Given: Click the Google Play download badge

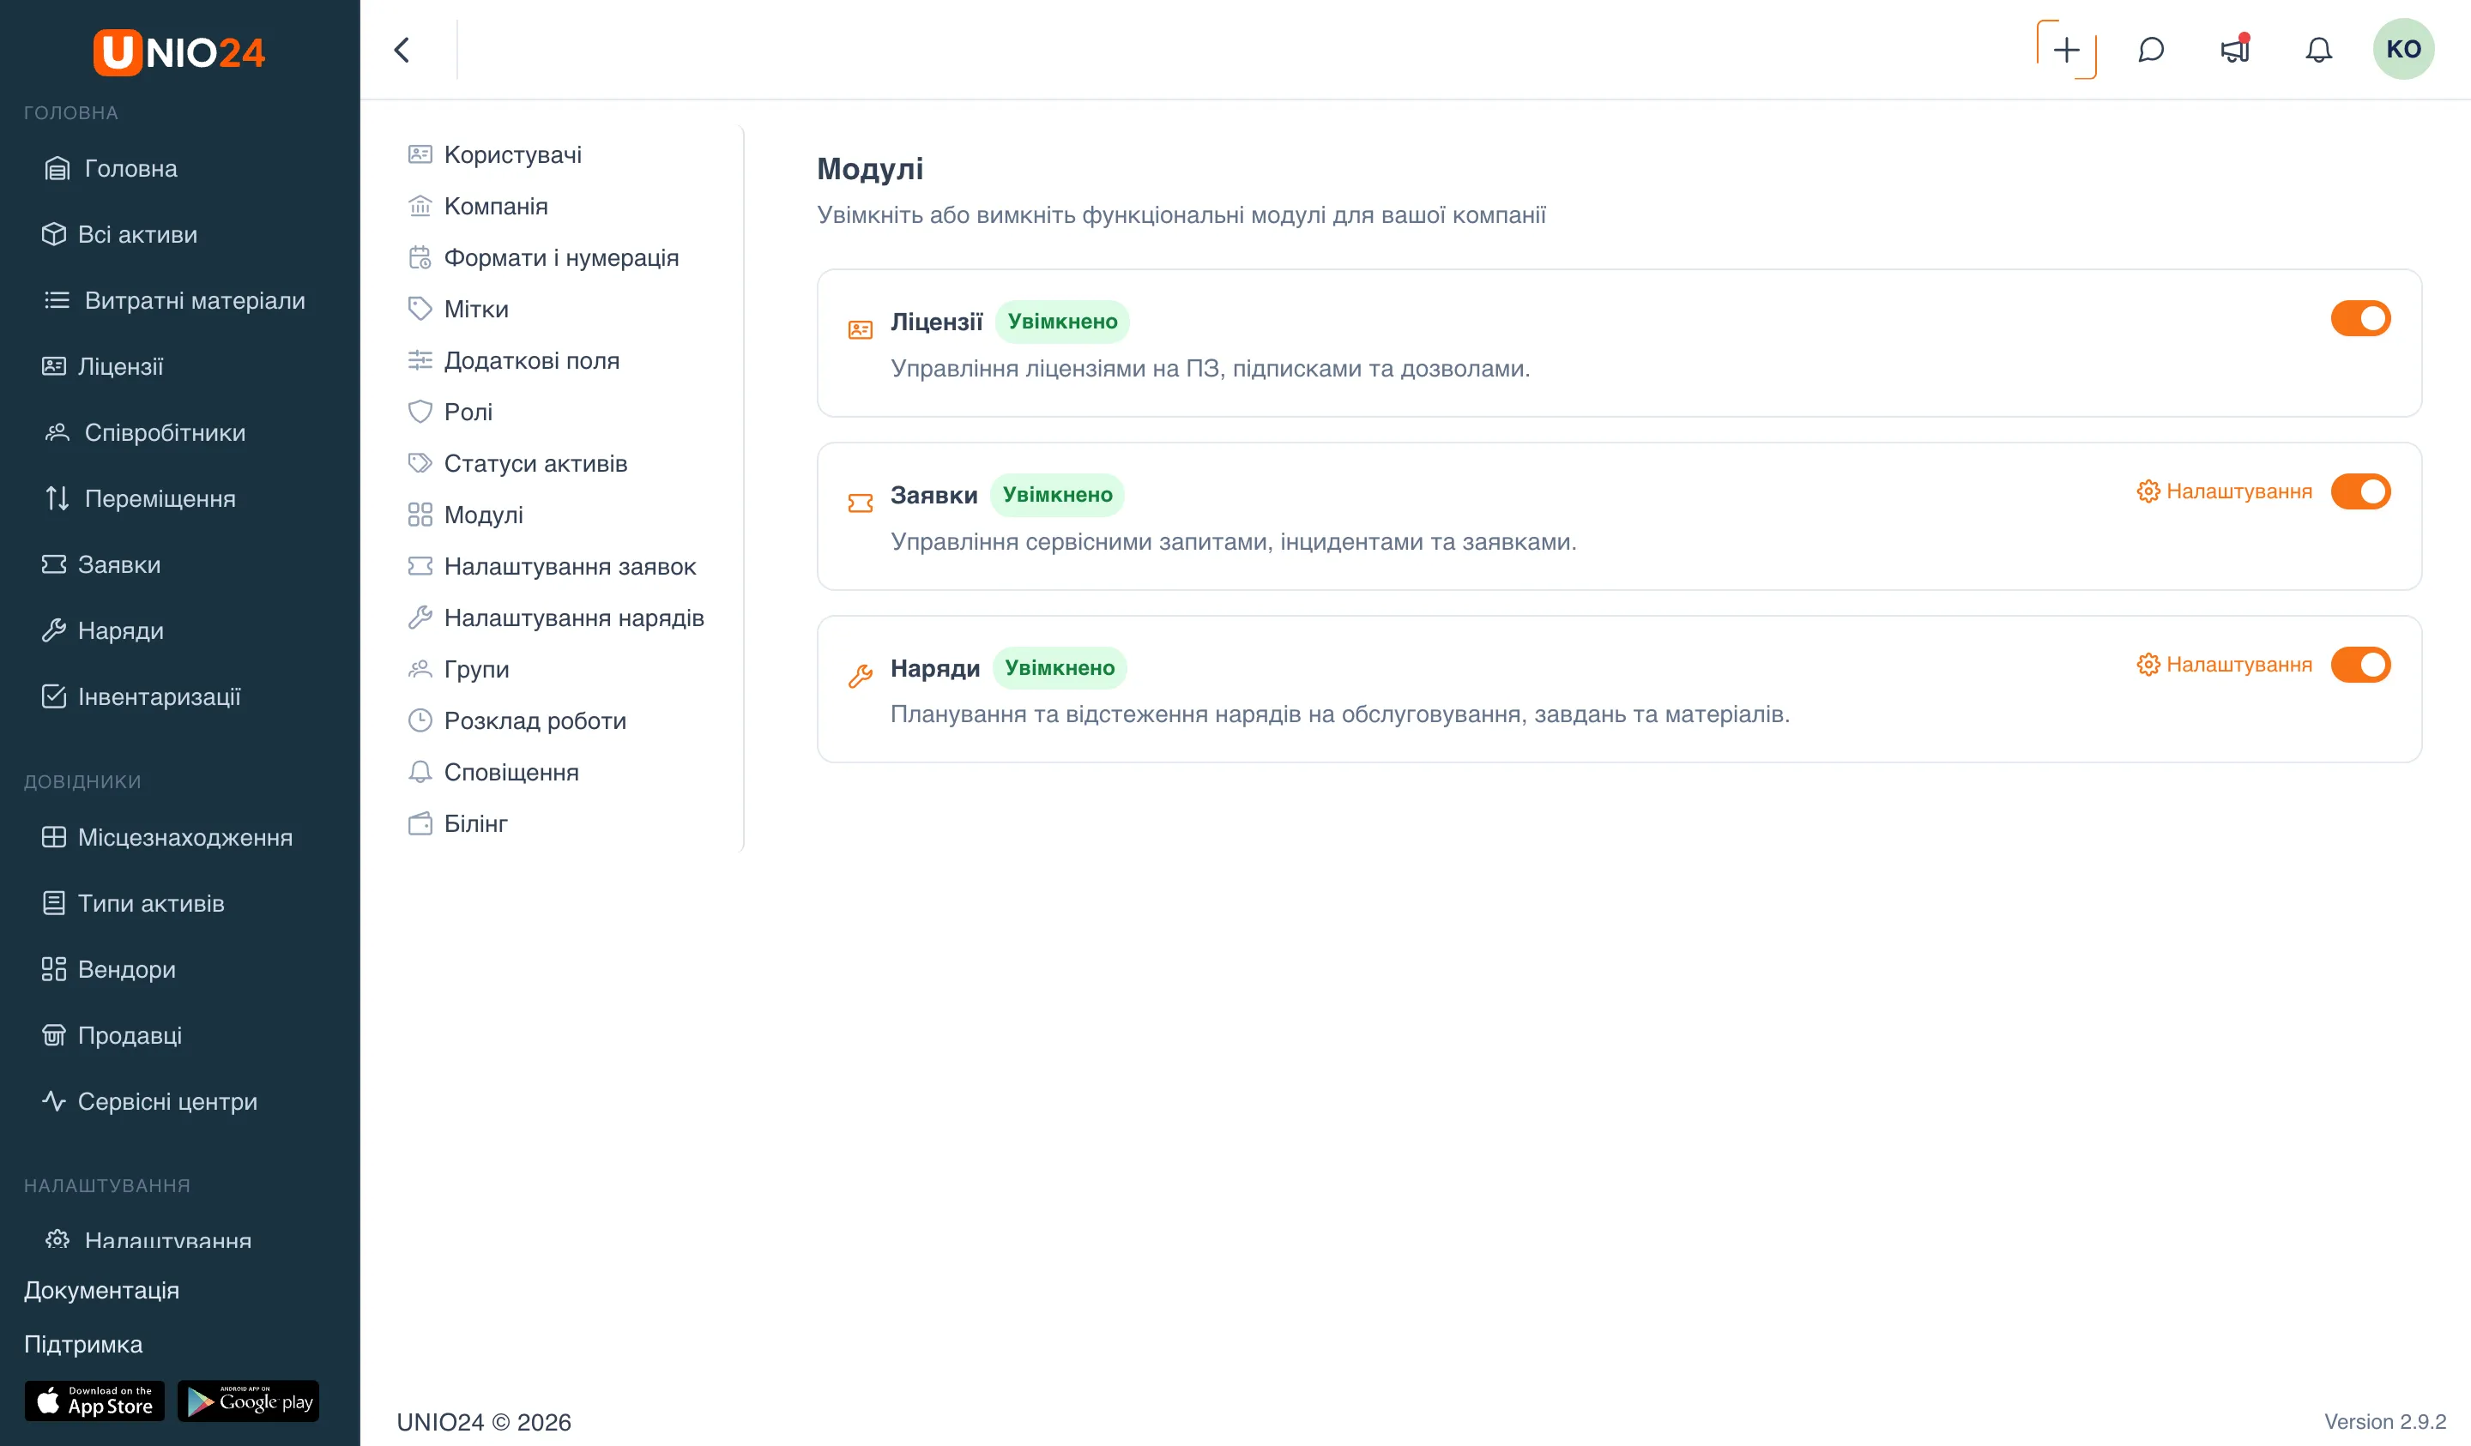Looking at the screenshot, I should tap(248, 1401).
